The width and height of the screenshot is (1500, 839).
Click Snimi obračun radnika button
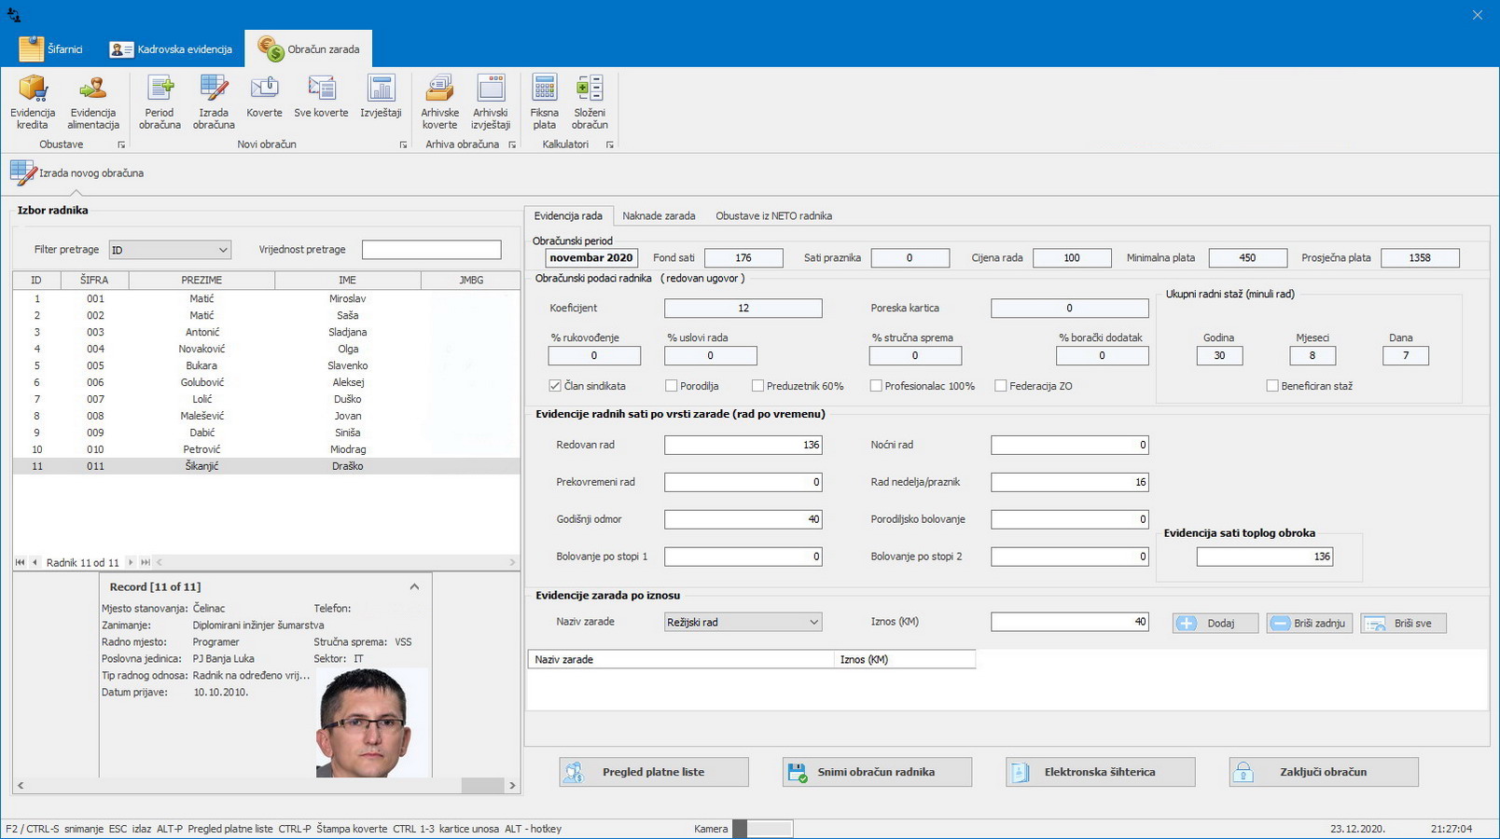[877, 772]
